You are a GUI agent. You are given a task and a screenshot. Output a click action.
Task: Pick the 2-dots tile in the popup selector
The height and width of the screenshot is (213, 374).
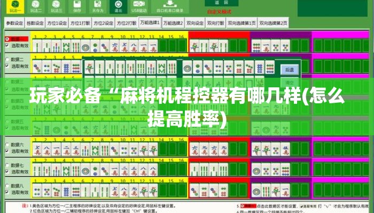coord(198,68)
